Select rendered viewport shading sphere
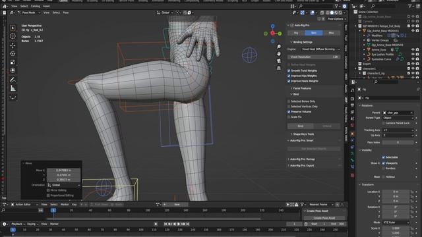Viewport: 422px width, 237px height. pos(340,13)
